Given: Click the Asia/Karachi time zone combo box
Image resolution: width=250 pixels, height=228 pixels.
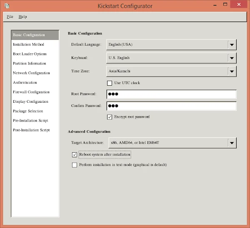Looking at the screenshot, I should [x=171, y=71].
